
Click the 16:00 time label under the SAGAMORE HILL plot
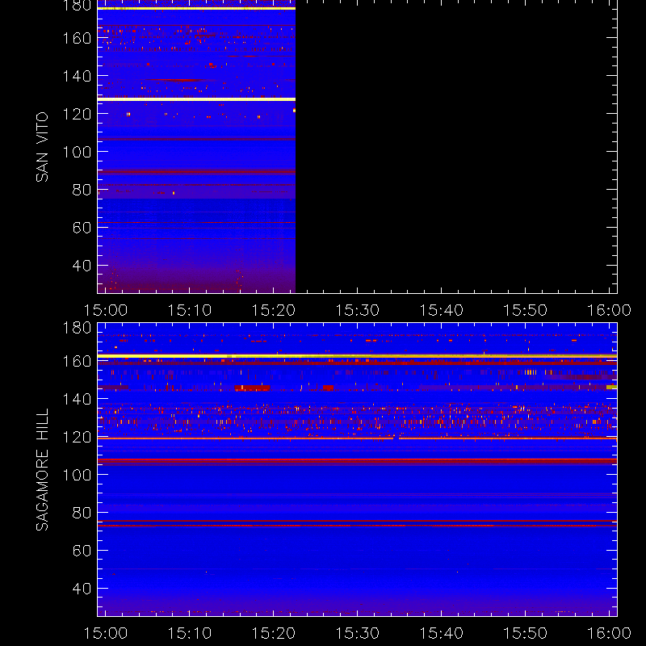click(x=609, y=633)
